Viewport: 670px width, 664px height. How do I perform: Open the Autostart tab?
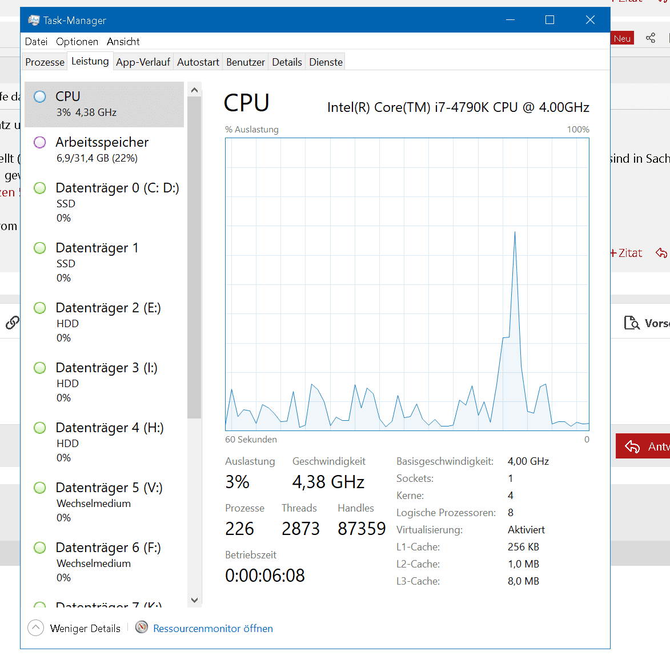[198, 62]
